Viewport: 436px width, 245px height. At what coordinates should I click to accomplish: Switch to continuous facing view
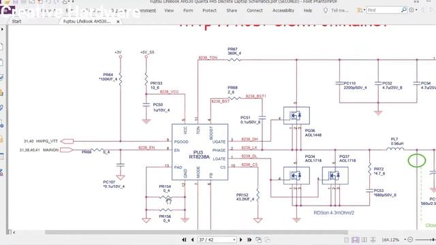373,240
